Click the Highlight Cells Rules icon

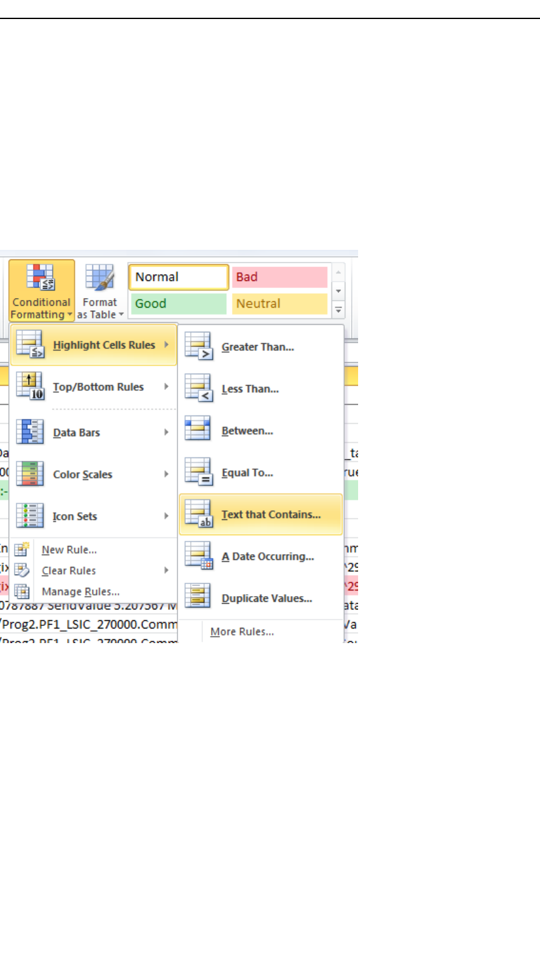tap(30, 345)
